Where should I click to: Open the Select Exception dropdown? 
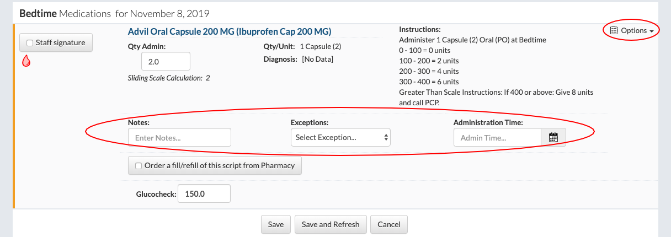pos(340,138)
